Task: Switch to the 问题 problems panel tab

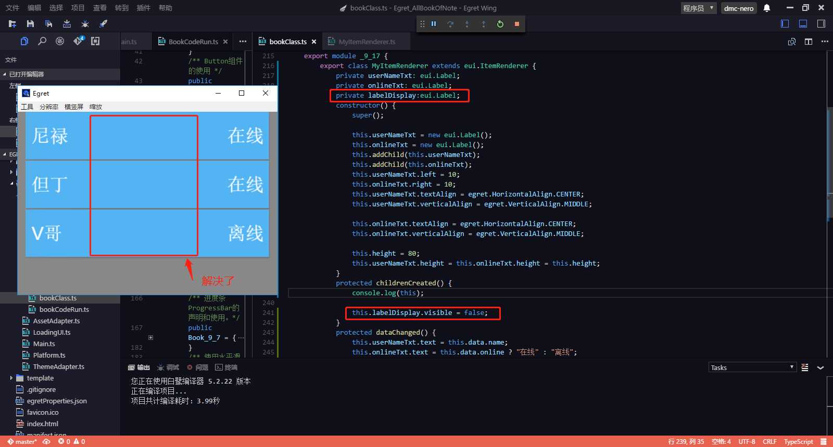Action: pyautogui.click(x=198, y=367)
